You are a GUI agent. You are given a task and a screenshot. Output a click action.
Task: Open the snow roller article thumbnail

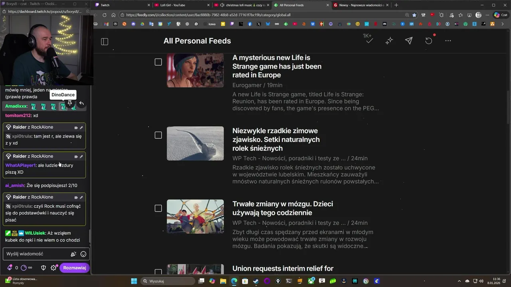(x=195, y=143)
